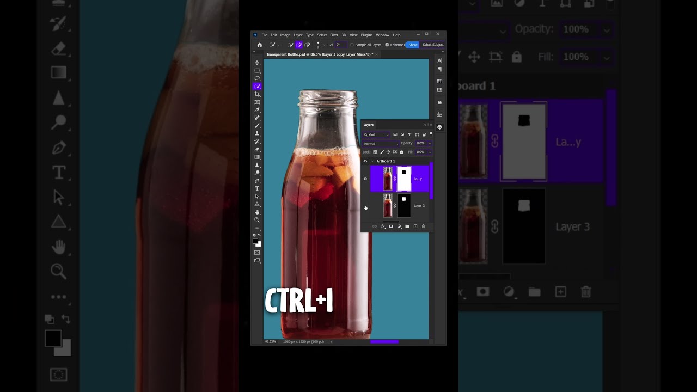
Task: Click the Share button
Action: pos(413,45)
